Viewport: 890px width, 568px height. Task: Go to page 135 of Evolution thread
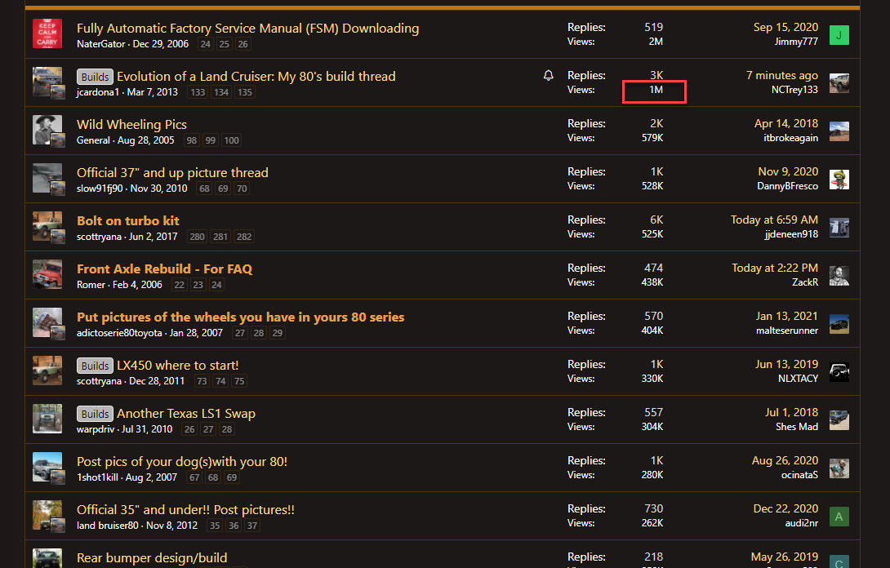click(245, 93)
